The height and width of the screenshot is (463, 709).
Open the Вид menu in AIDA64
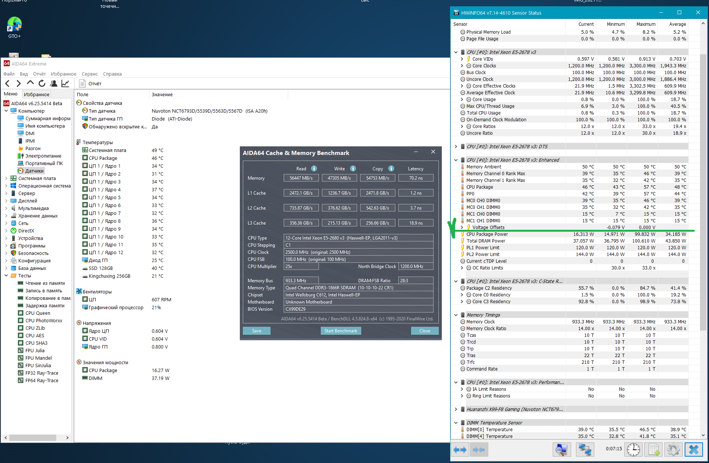click(x=24, y=74)
